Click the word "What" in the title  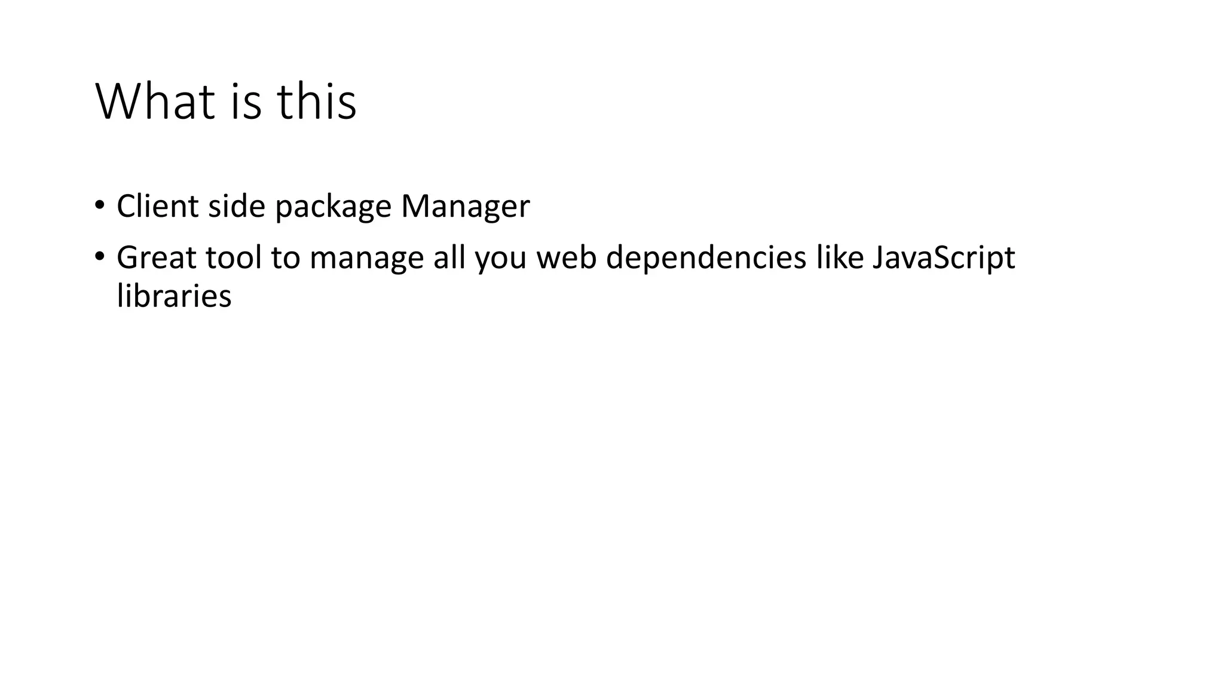(155, 102)
